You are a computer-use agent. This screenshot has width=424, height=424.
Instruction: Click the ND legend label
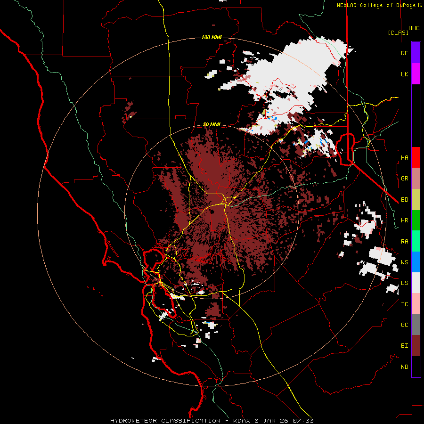(405, 367)
